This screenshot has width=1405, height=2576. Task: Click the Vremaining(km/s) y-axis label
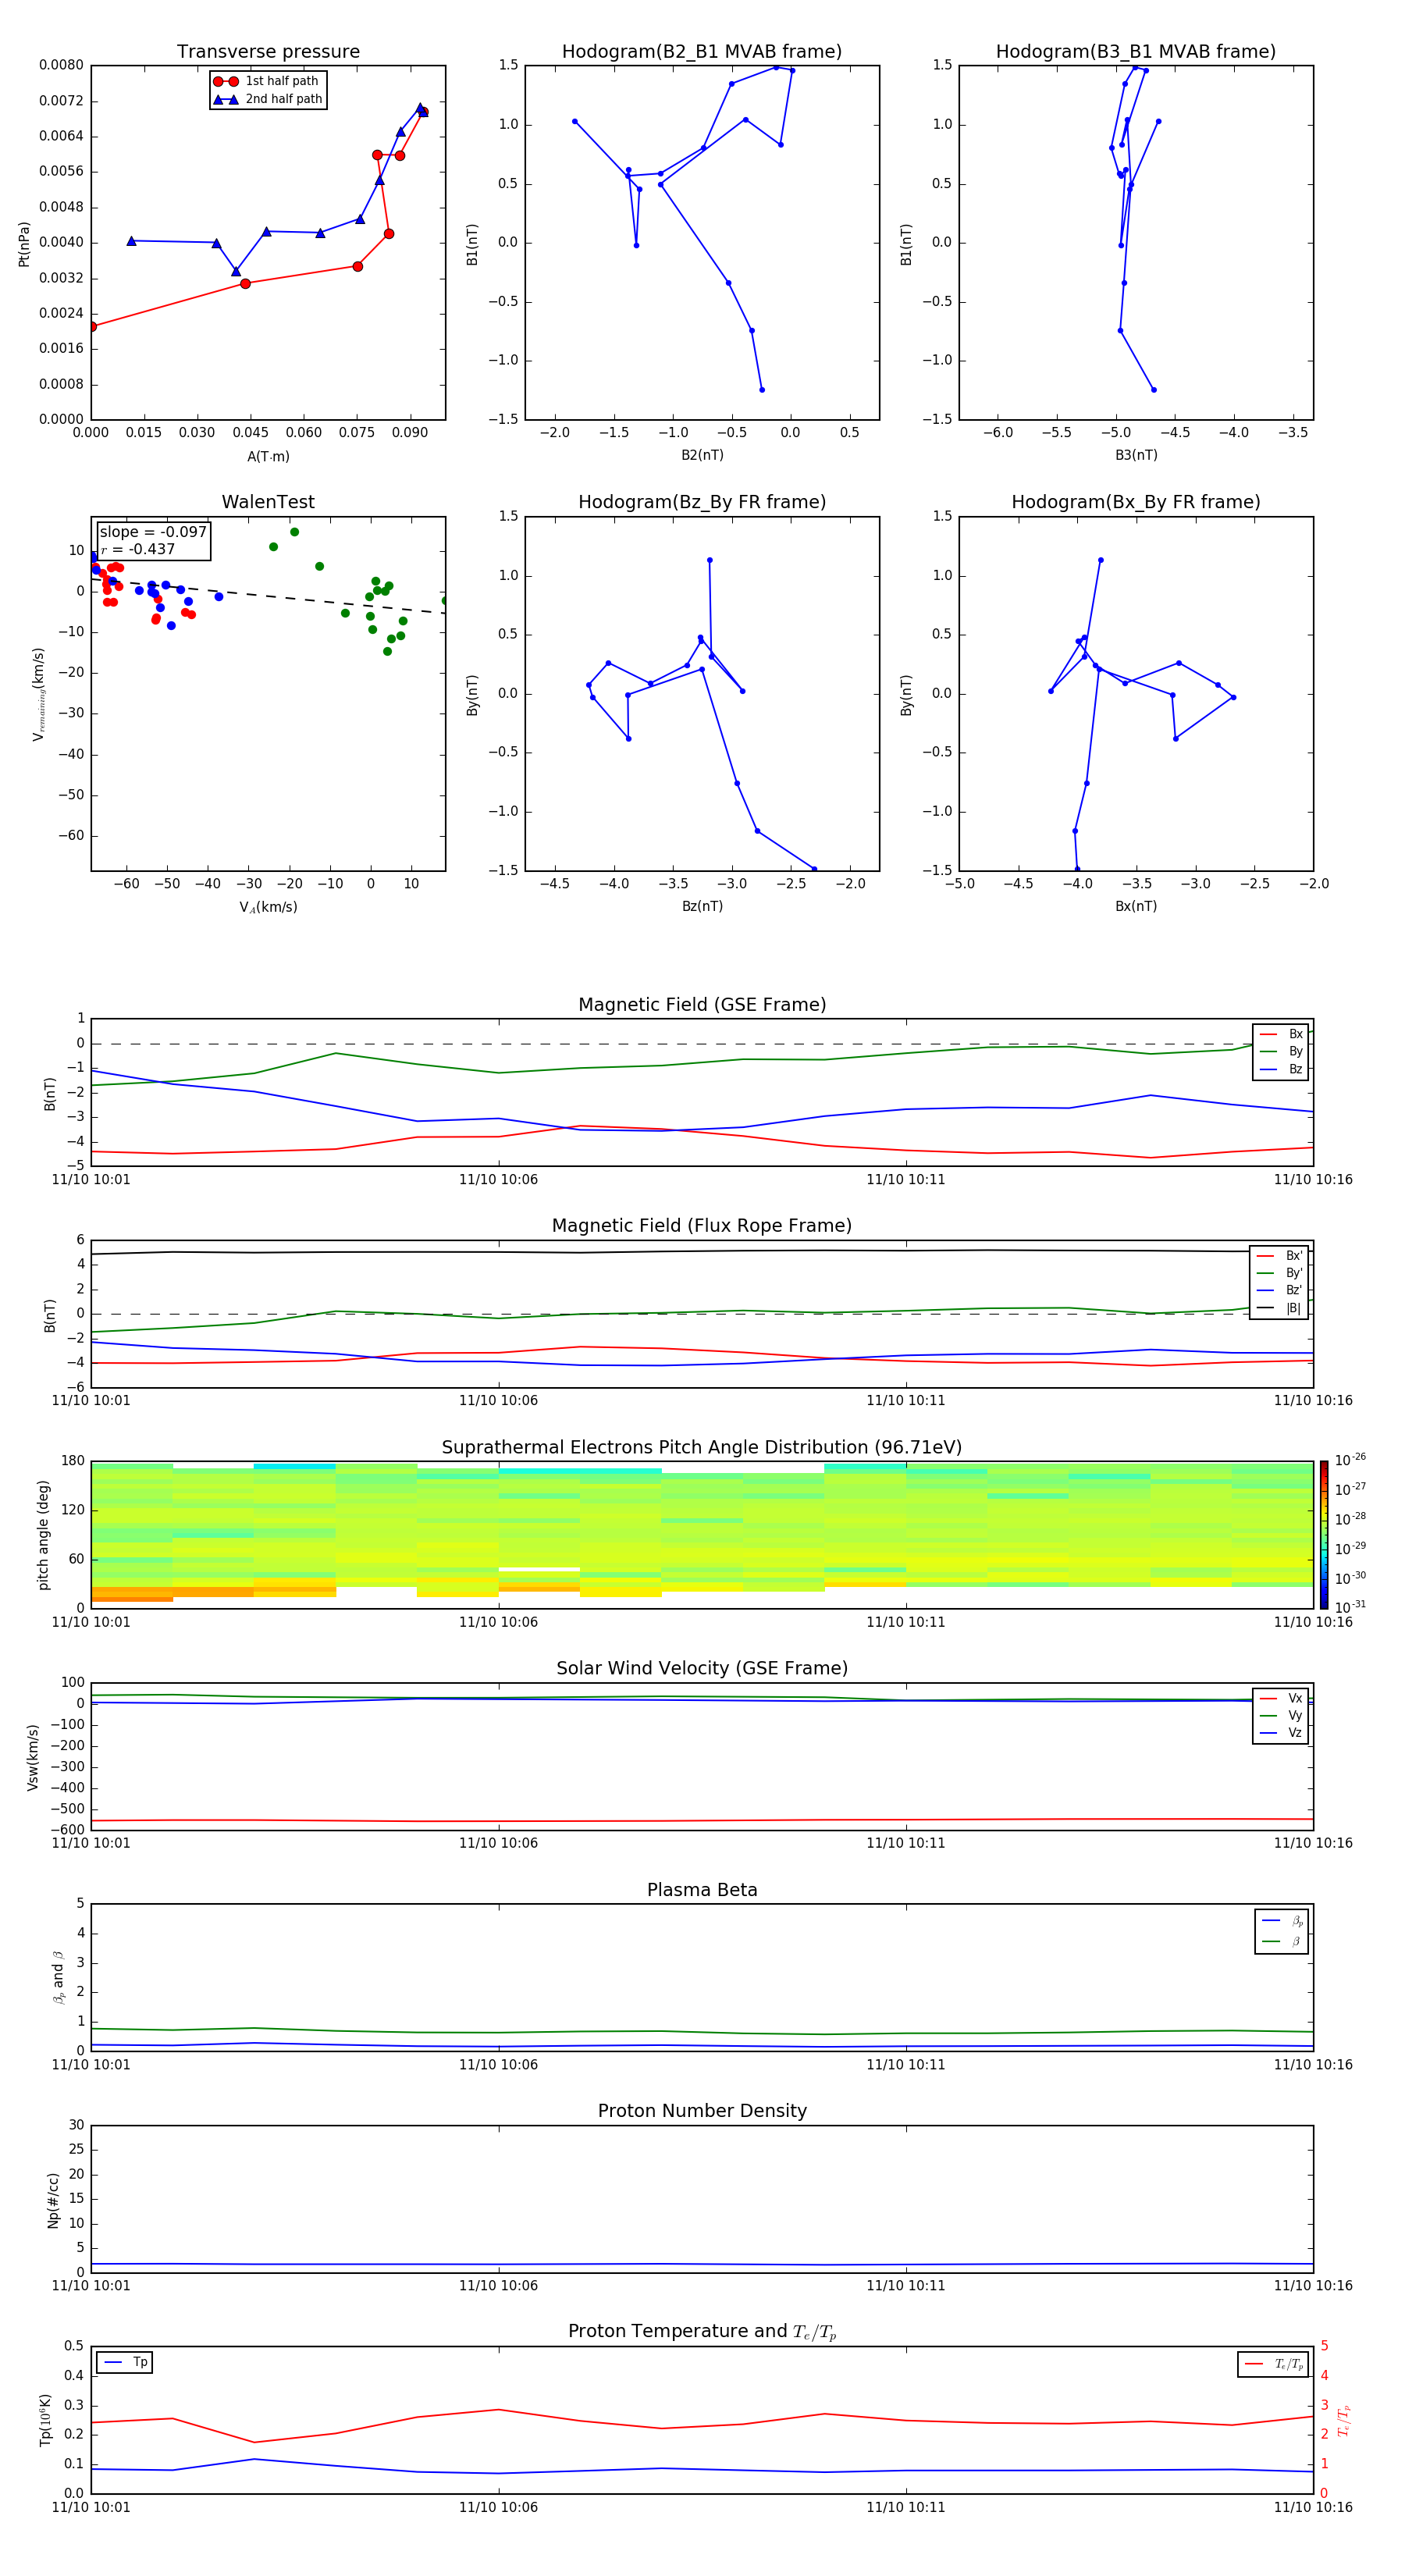38,694
